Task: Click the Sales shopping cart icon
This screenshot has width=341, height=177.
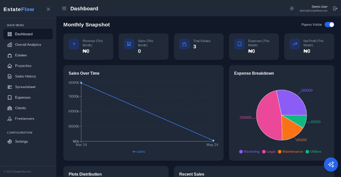Action: [129, 44]
